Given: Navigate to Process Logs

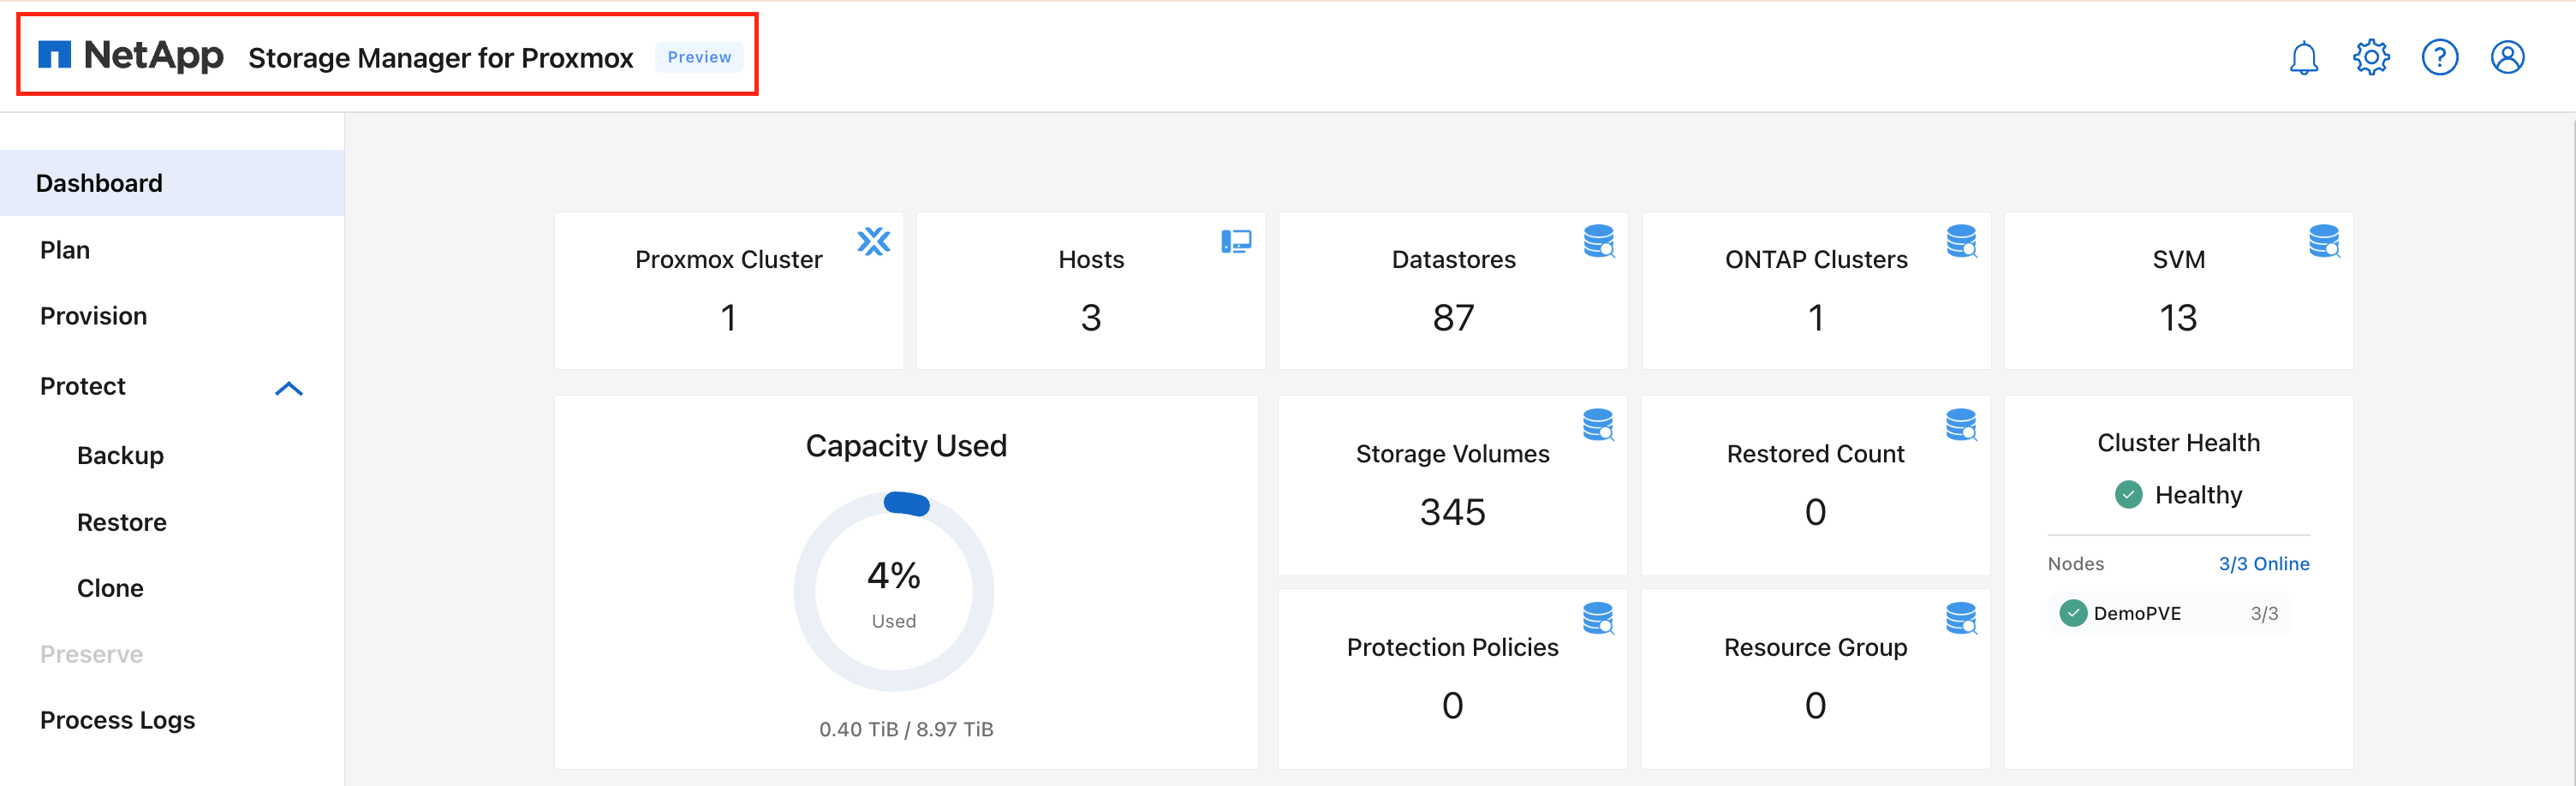Looking at the screenshot, I should (x=117, y=719).
